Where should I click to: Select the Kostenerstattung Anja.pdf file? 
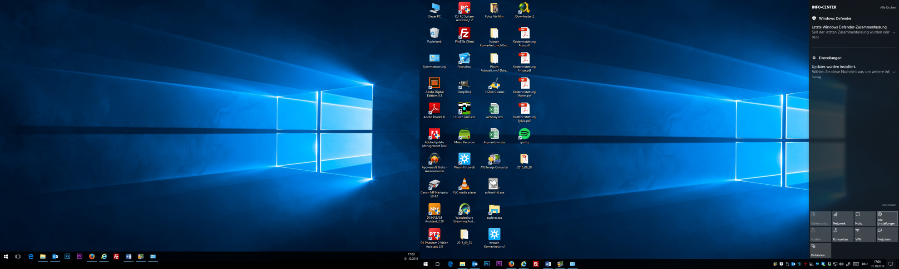[524, 37]
